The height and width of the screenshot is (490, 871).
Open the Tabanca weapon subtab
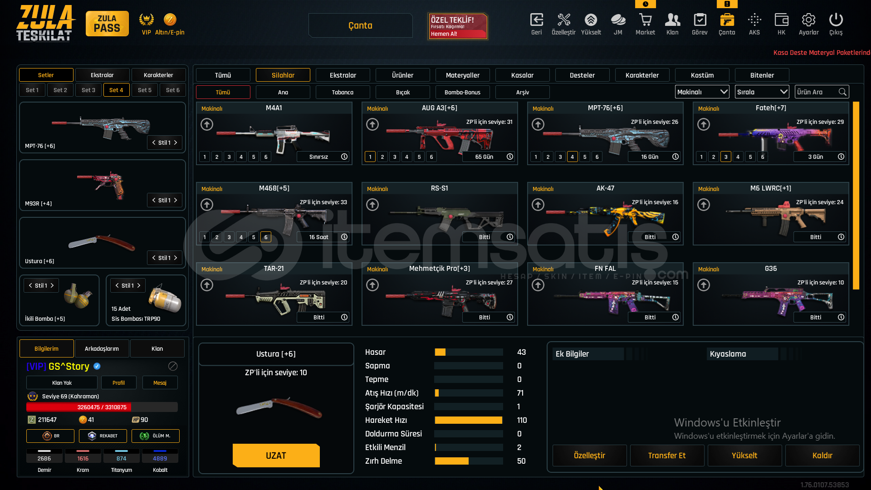(343, 93)
